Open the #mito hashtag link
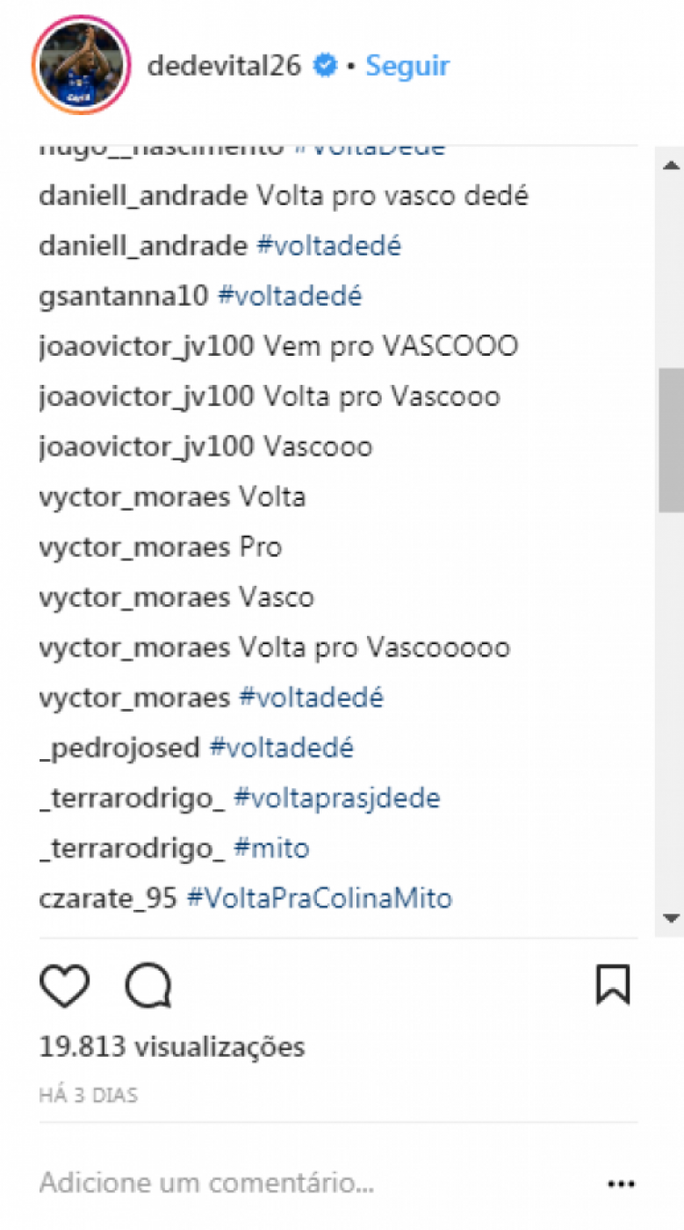 click(x=271, y=849)
